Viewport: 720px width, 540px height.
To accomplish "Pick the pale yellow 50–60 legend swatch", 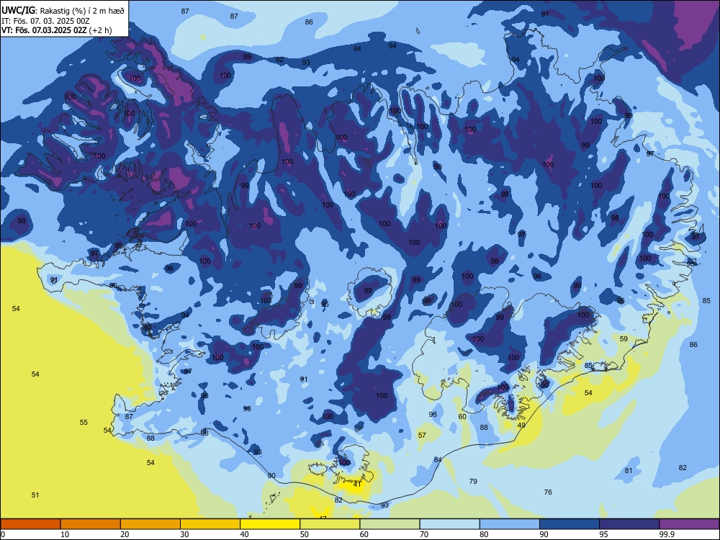I will tap(330, 524).
